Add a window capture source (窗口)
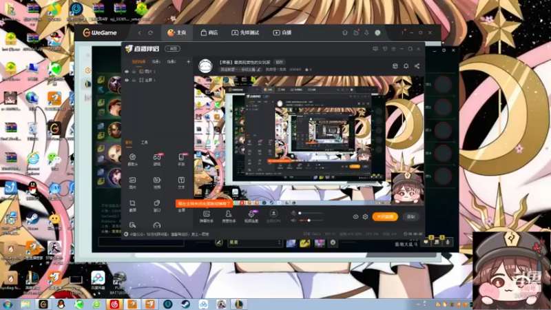This screenshot has height=310, width=551. (x=157, y=205)
